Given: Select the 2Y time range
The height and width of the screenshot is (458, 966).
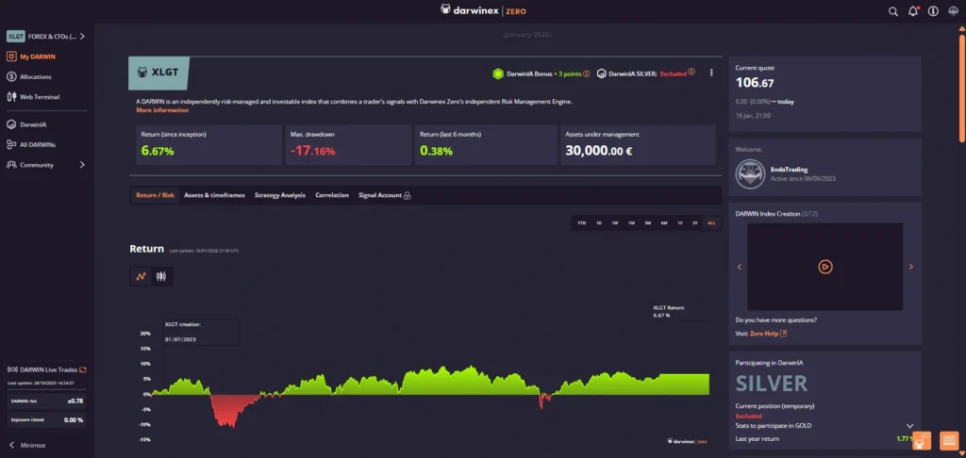Looking at the screenshot, I should point(695,222).
